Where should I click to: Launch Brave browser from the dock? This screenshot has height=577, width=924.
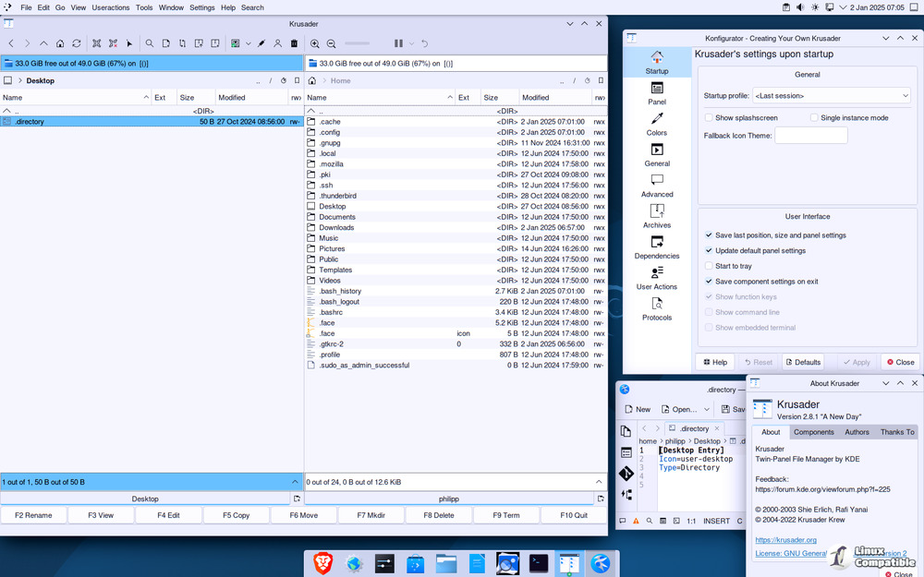click(x=322, y=562)
